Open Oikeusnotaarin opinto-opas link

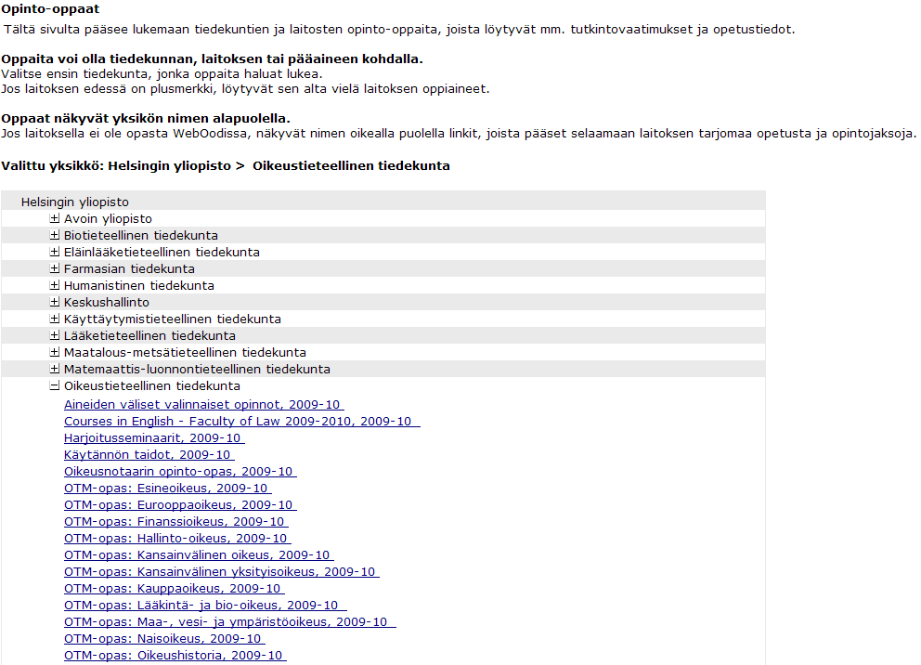tap(180, 472)
